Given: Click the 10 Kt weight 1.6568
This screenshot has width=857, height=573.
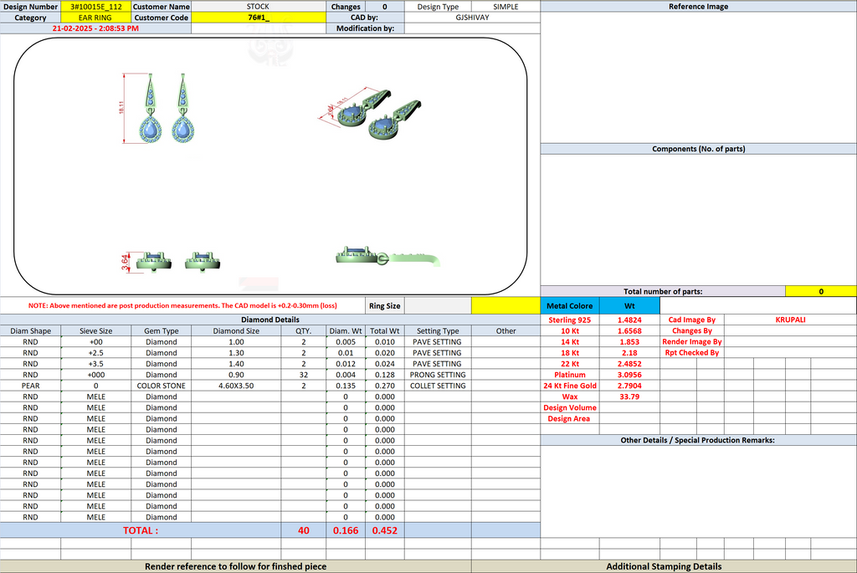Looking at the screenshot, I should [629, 331].
